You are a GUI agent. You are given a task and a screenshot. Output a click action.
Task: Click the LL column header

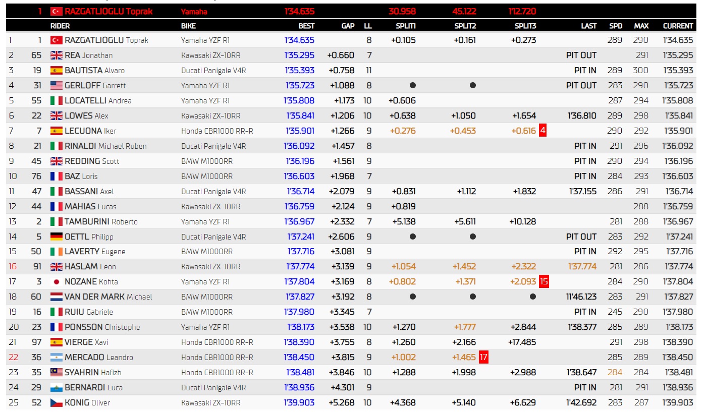368,26
